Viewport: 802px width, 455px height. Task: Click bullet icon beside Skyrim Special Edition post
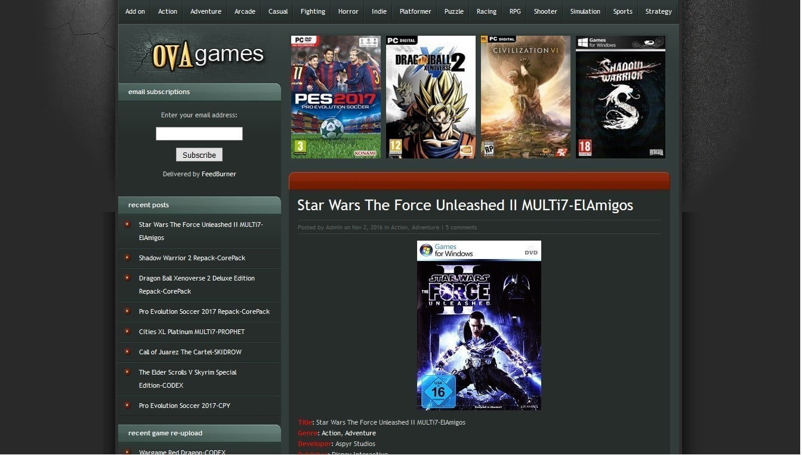click(x=128, y=372)
